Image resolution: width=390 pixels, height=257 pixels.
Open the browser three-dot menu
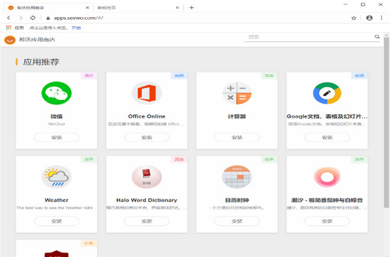pyautogui.click(x=381, y=18)
